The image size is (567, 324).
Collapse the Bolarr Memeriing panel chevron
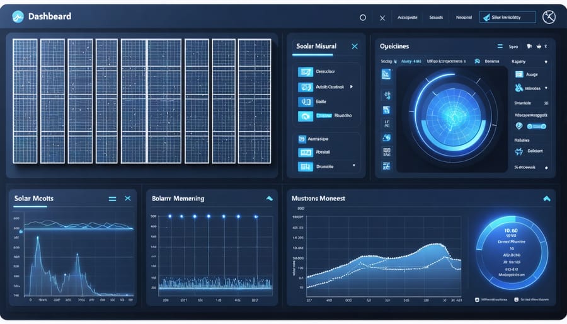(x=270, y=198)
